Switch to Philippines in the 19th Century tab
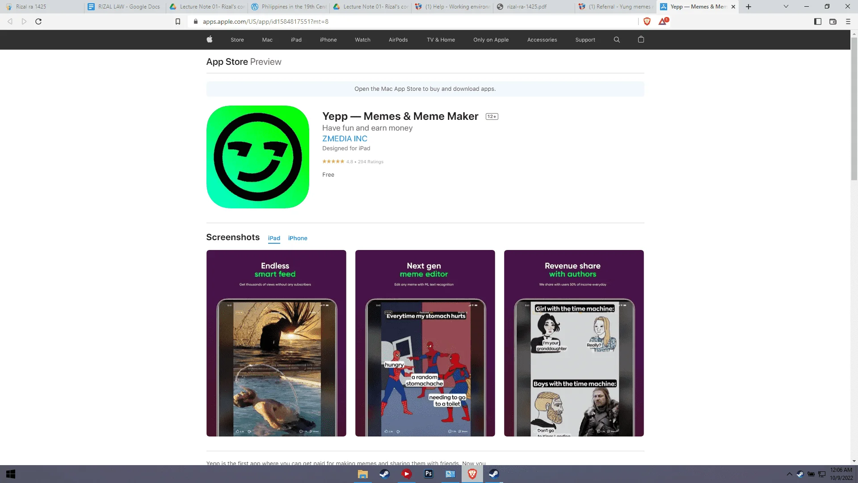 point(289,7)
